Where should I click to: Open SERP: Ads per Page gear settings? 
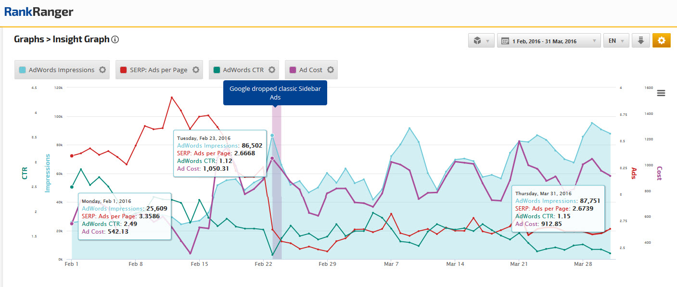(x=195, y=70)
